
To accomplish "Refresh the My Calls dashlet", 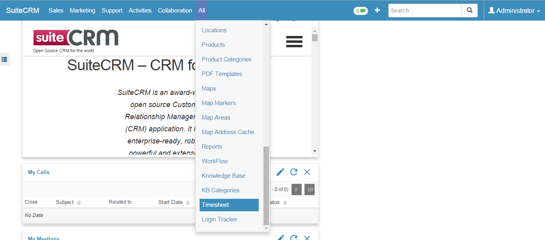I will pos(294,172).
